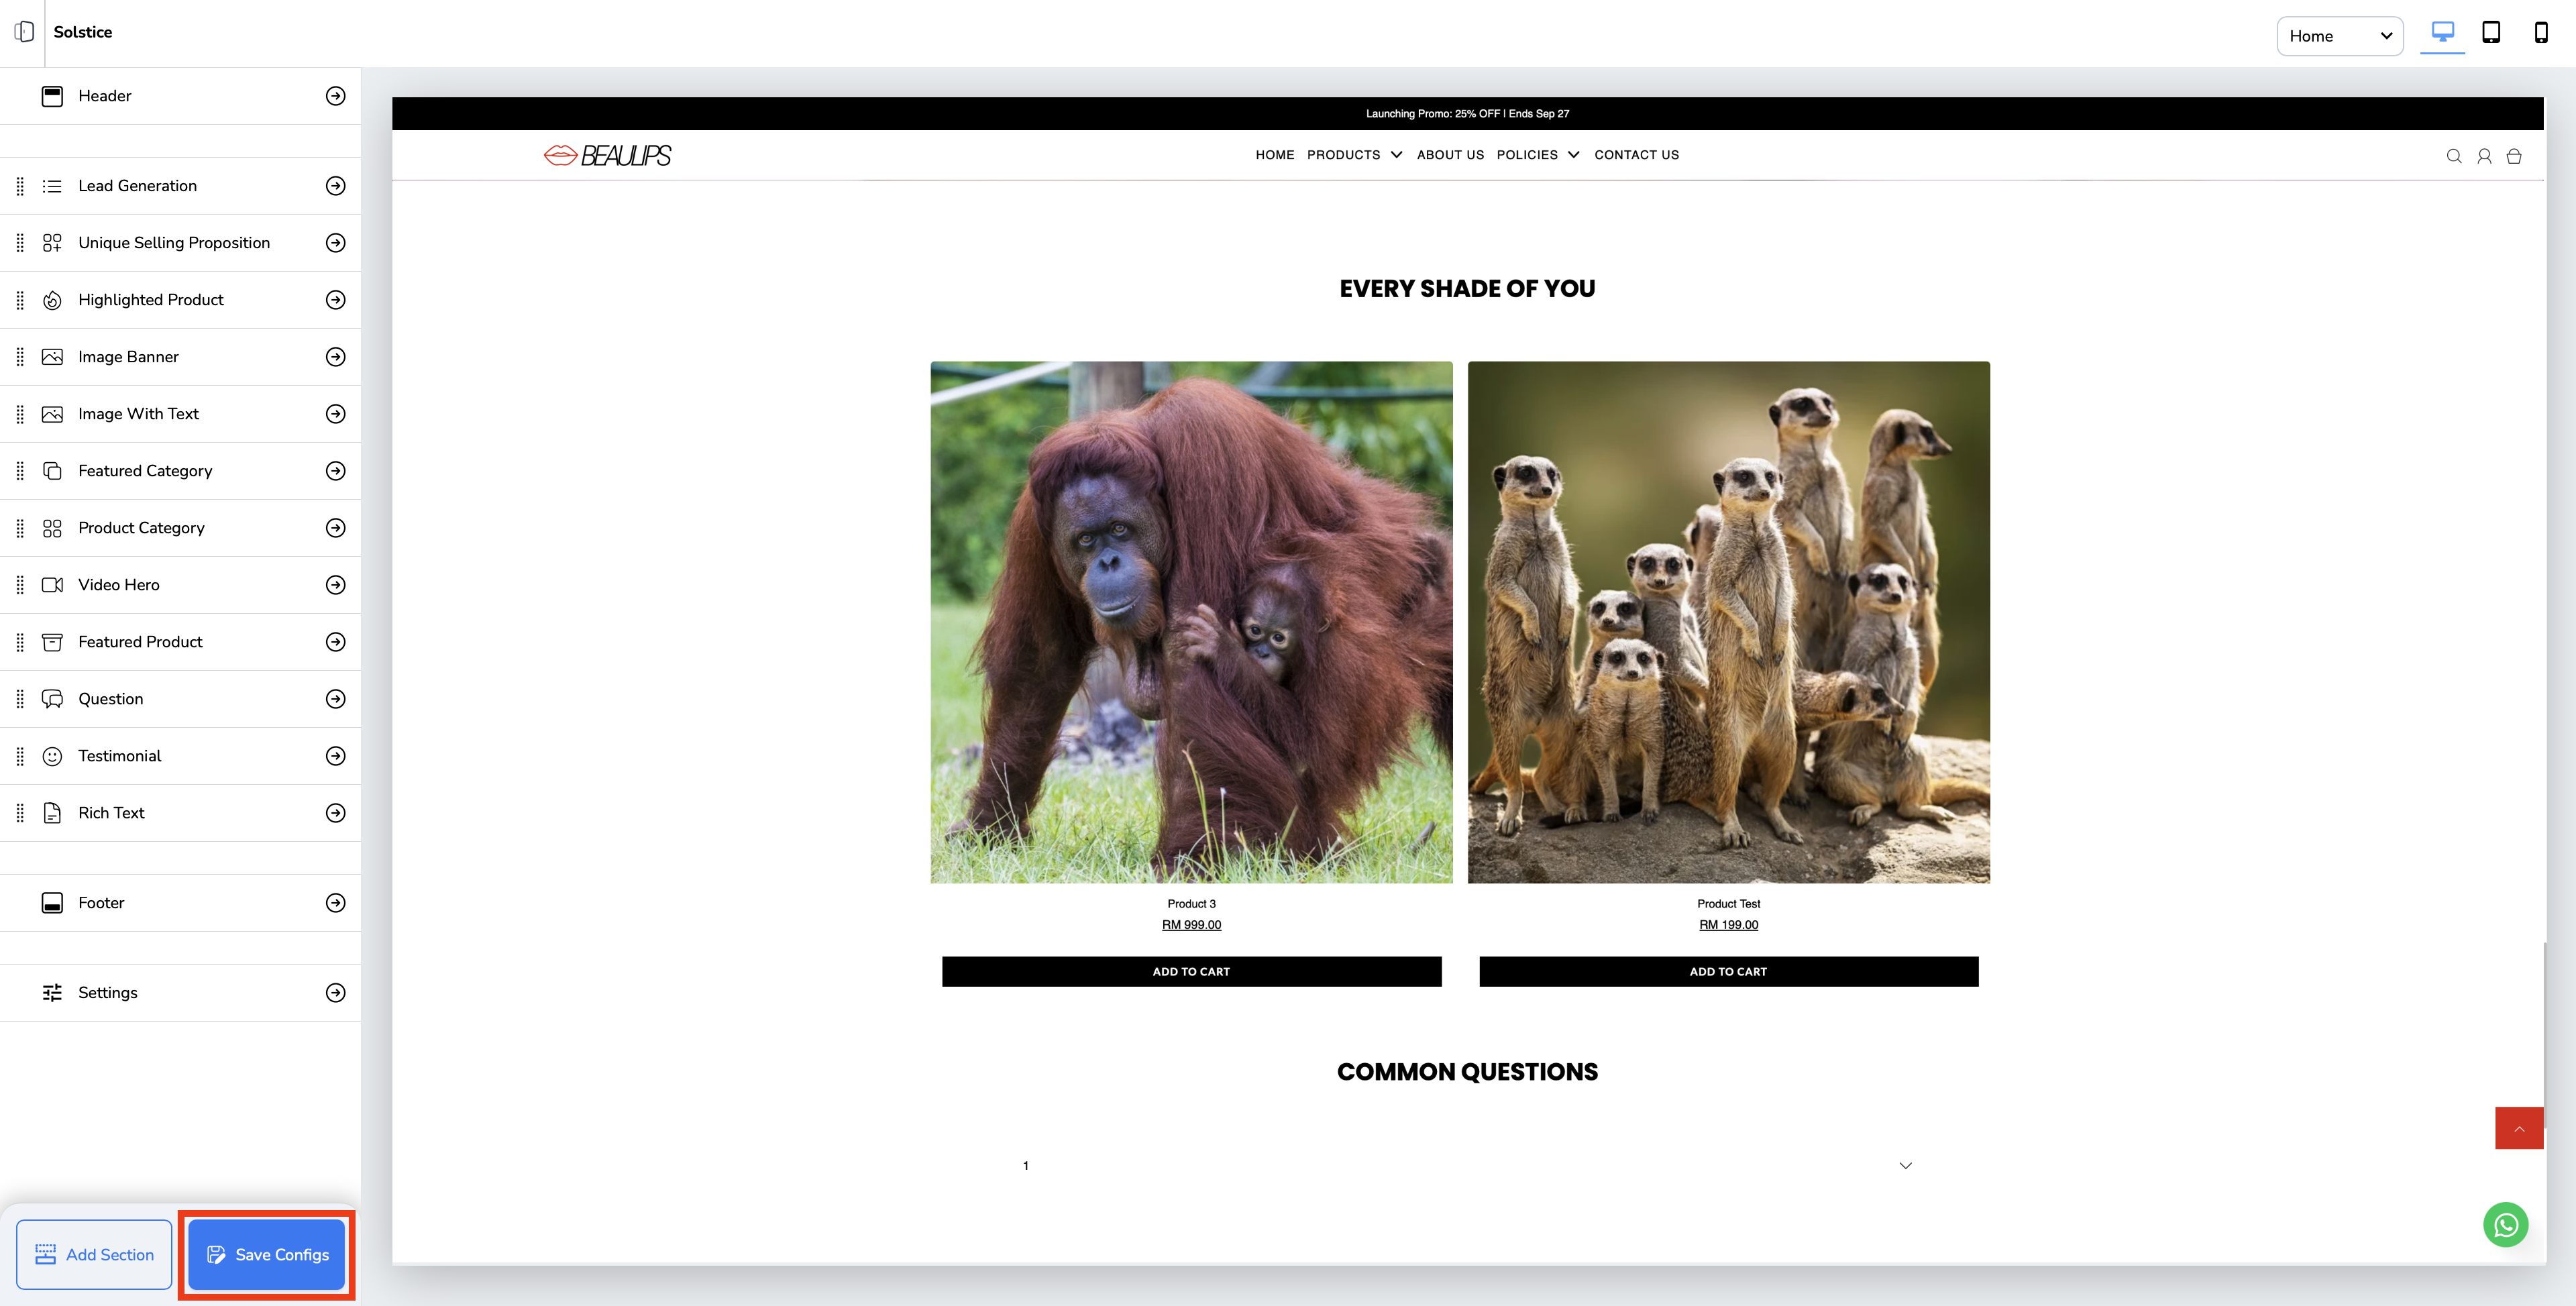Click the Save Configs button
This screenshot has height=1306, width=2576.
point(267,1255)
